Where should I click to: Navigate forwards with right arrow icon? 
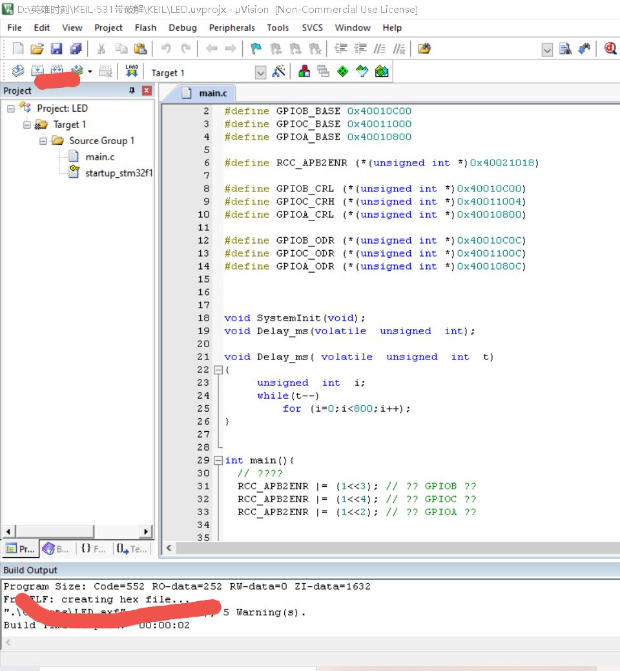click(231, 48)
